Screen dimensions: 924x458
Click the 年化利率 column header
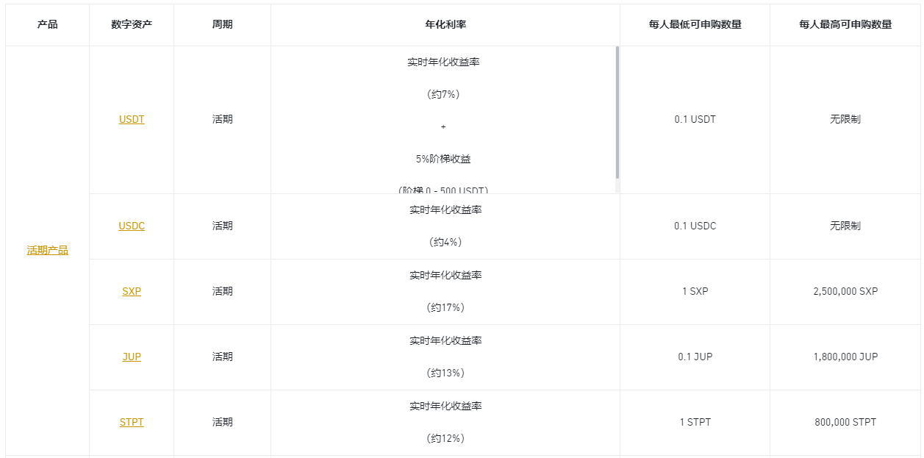coord(445,24)
